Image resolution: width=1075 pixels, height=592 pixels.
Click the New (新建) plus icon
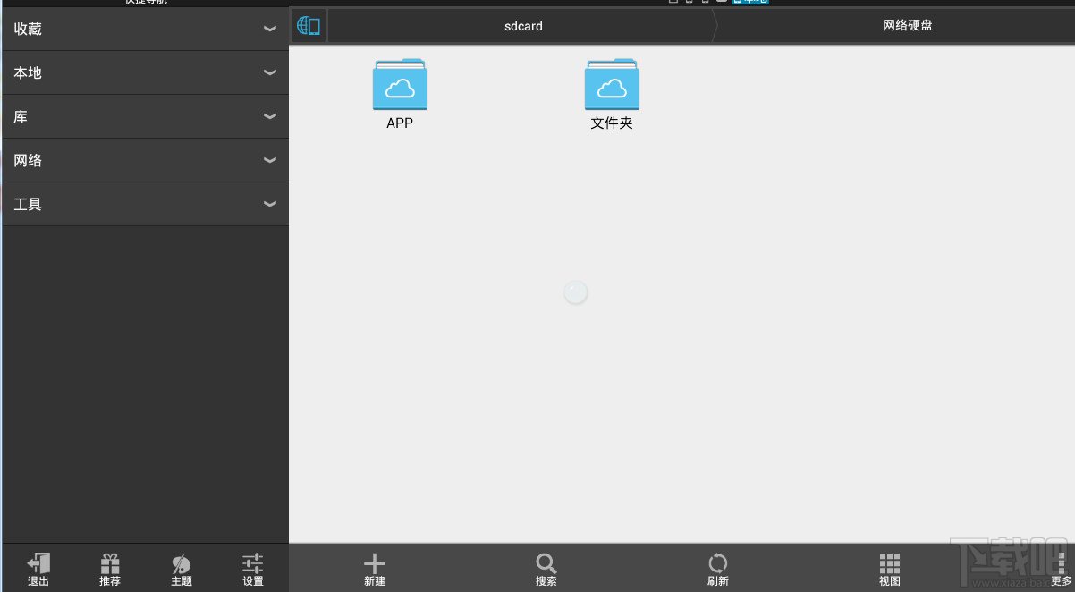375,563
